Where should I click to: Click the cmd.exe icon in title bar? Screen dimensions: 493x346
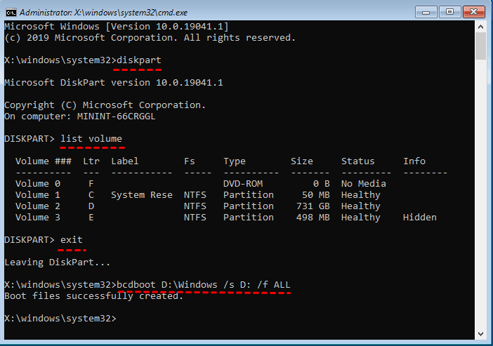[11, 12]
